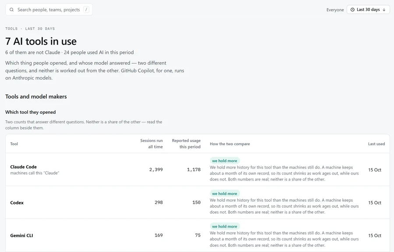Click the Last used column header
This screenshot has height=252, width=394.
point(376,144)
